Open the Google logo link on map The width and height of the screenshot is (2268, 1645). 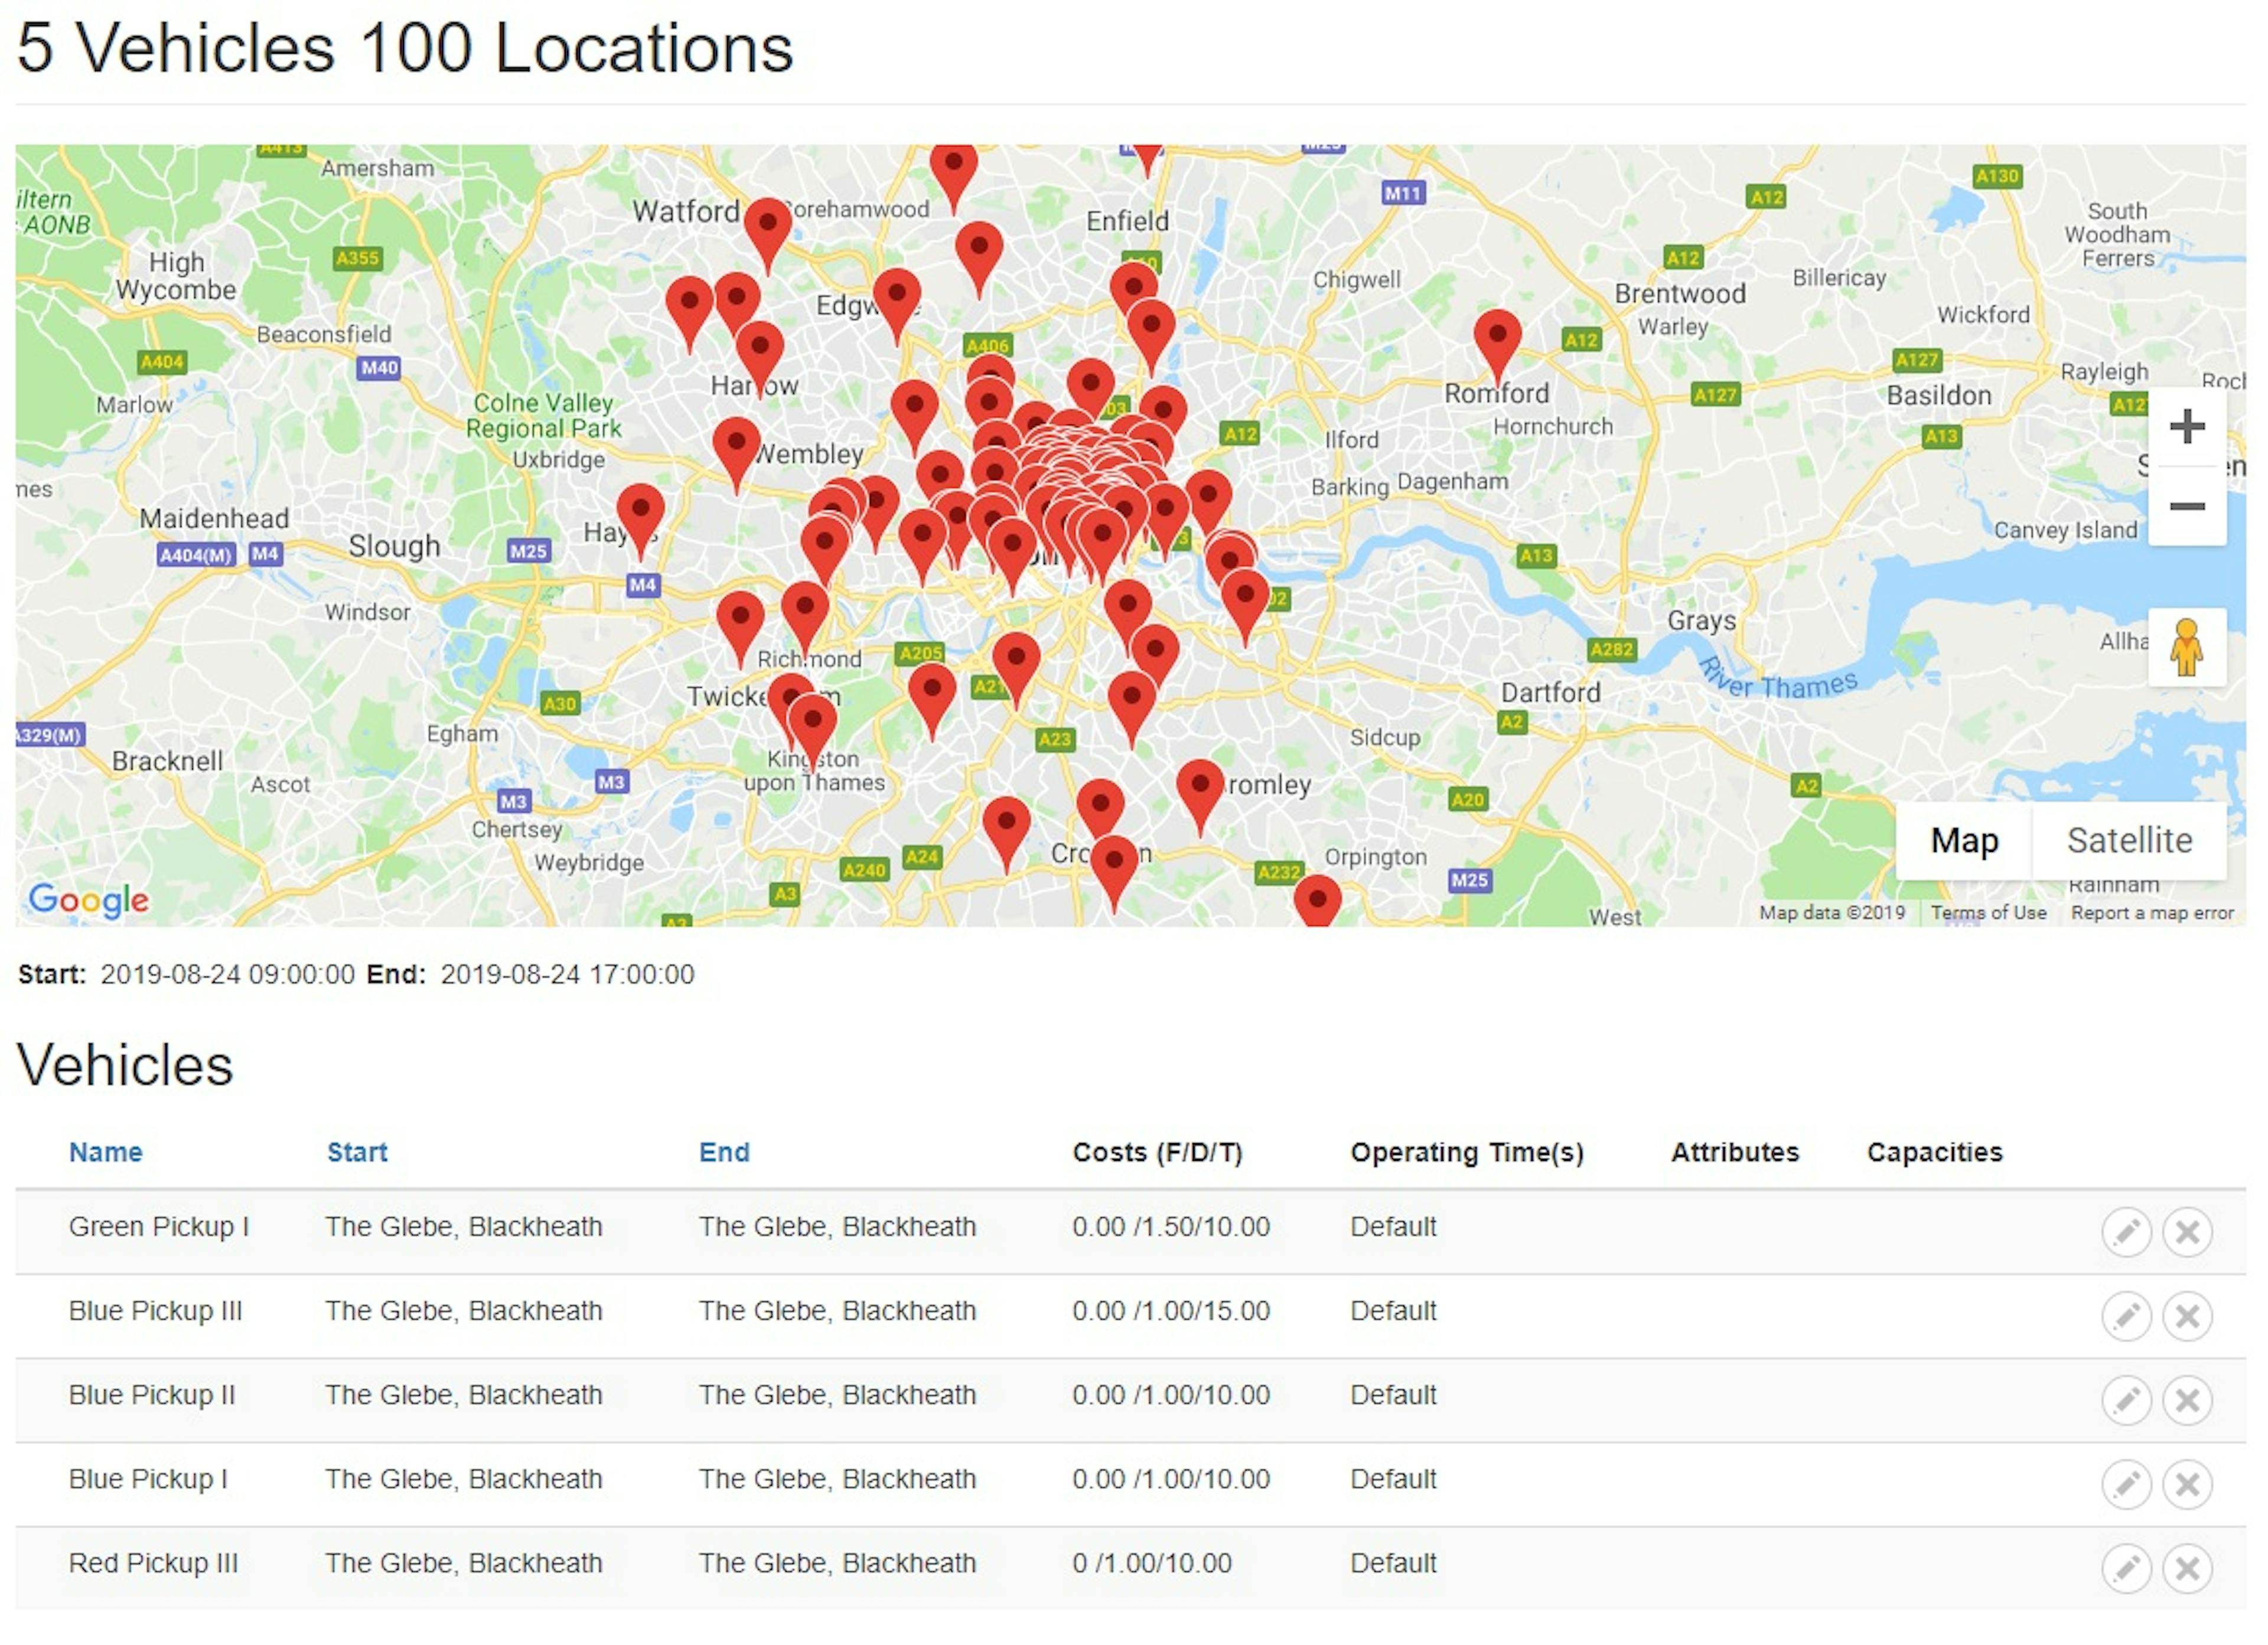point(89,899)
